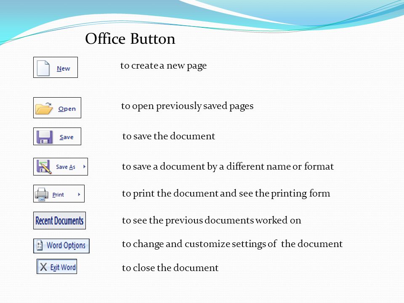
Task: Click the Exit Word button label
Action: tap(63, 267)
